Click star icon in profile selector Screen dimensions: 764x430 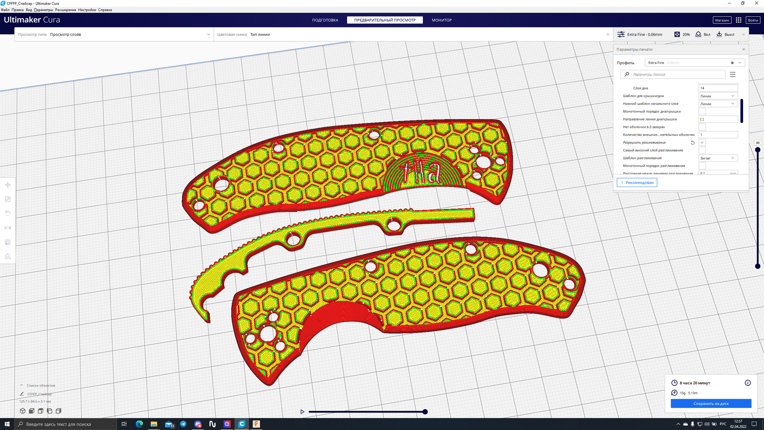point(732,63)
